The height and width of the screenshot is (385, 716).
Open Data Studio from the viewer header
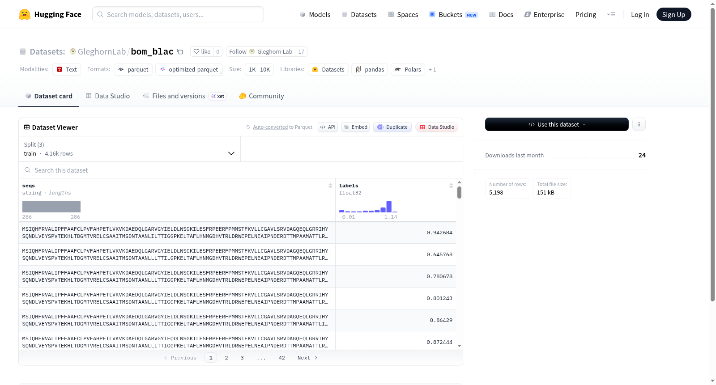tap(437, 127)
